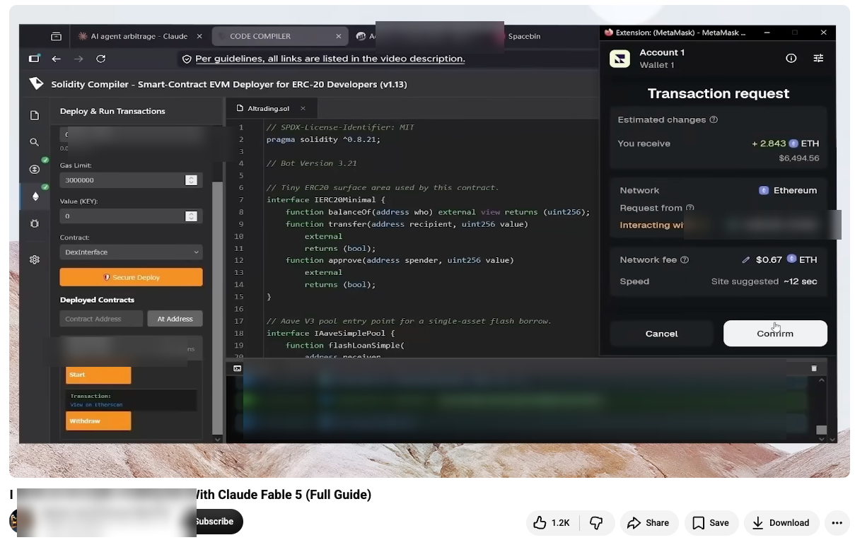Viewport: 855px width, 540px height.
Task: Switch to the Spacebin browser tab
Action: point(524,36)
